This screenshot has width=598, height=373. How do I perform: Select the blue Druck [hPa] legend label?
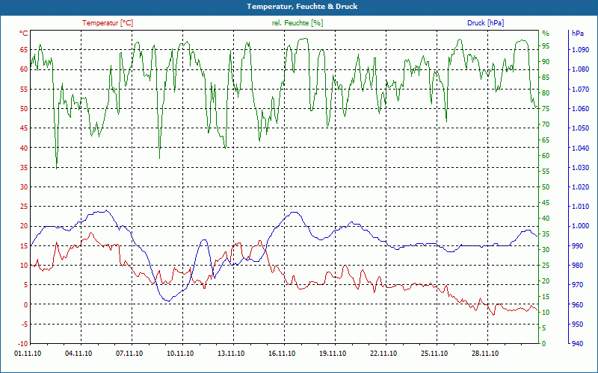tap(485, 23)
